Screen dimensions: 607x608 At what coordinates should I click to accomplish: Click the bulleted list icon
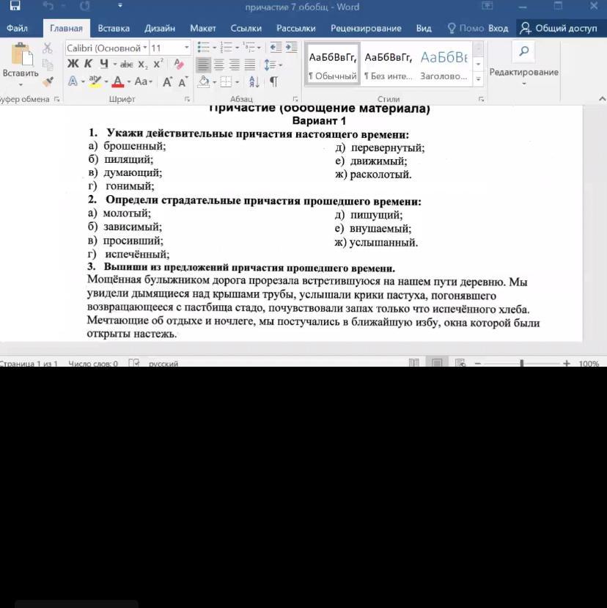[x=203, y=48]
